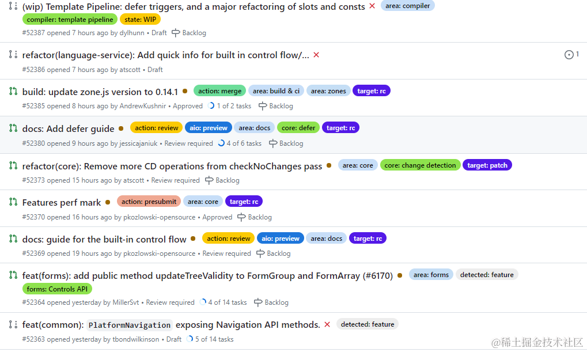The height and width of the screenshot is (352, 587).
Task: Click the tasks progress icon for 4 of 6 tasks
Action: tap(221, 143)
